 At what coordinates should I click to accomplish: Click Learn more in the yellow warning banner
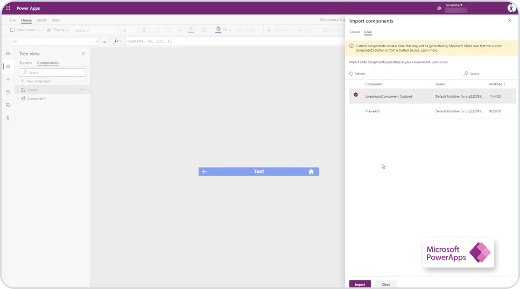pyautogui.click(x=429, y=50)
